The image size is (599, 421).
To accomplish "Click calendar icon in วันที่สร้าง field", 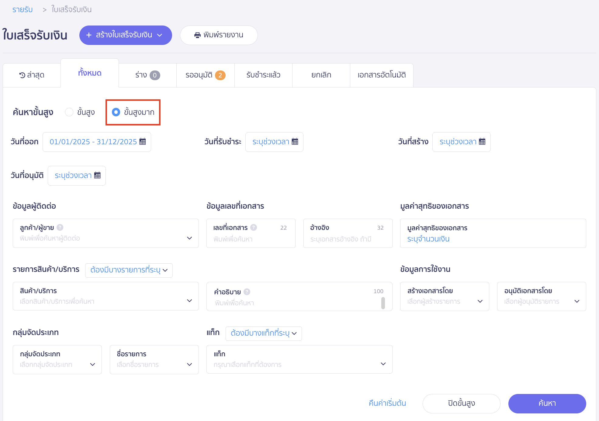I will coord(482,142).
